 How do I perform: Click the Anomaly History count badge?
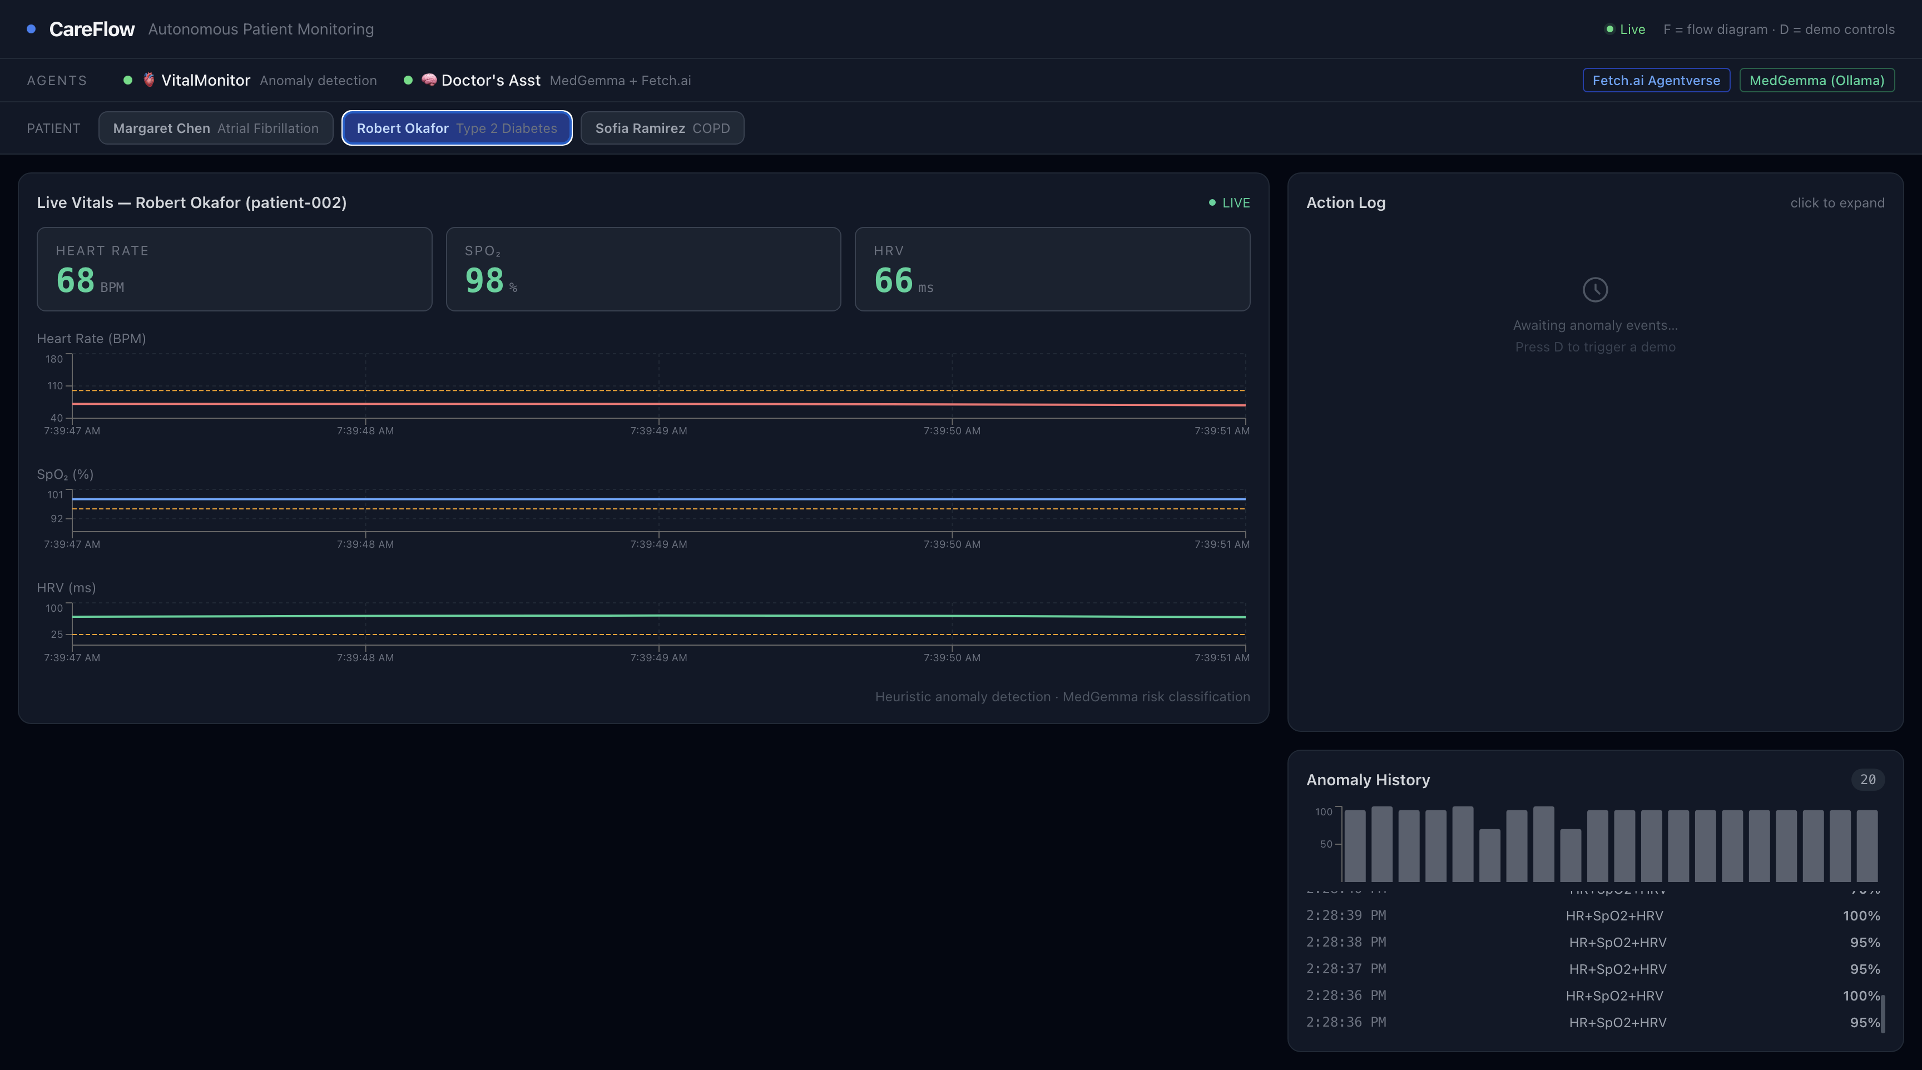1867,779
